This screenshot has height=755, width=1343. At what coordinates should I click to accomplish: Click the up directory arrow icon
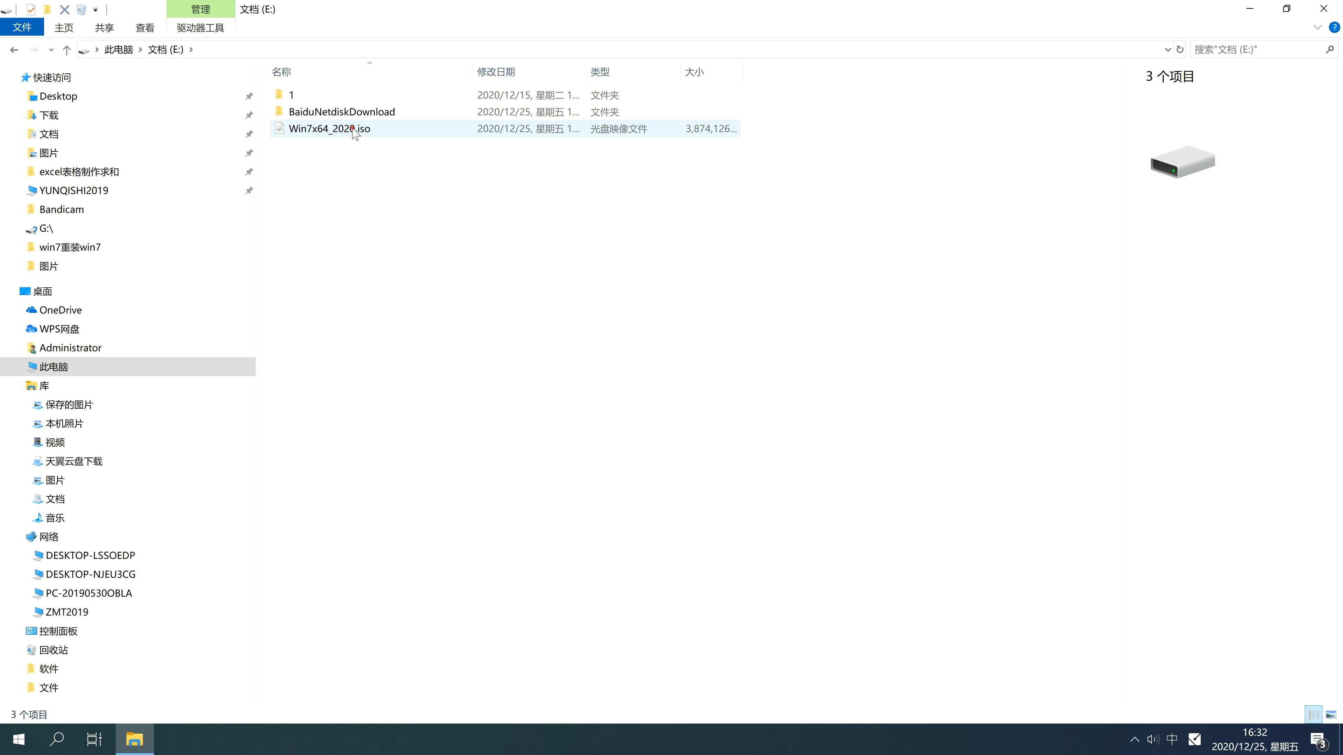pos(65,49)
